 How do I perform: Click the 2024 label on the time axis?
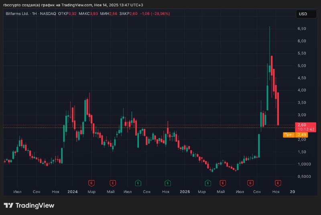coord(73,192)
